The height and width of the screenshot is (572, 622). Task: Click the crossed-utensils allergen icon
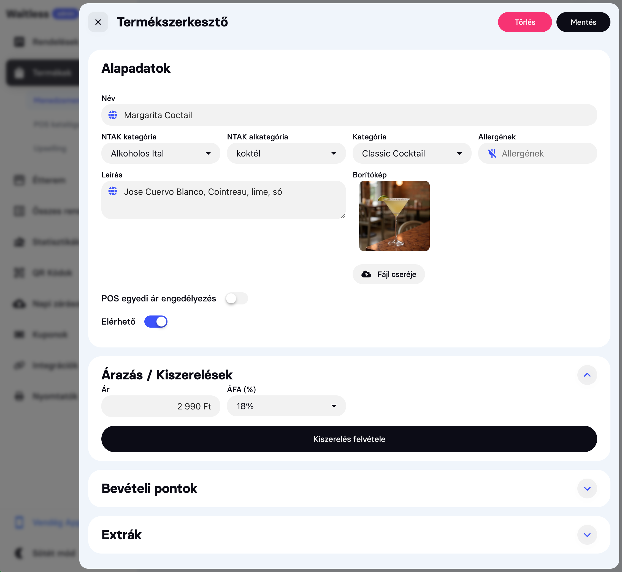click(x=492, y=153)
